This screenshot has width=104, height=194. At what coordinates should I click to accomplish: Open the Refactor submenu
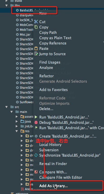tap(46, 76)
